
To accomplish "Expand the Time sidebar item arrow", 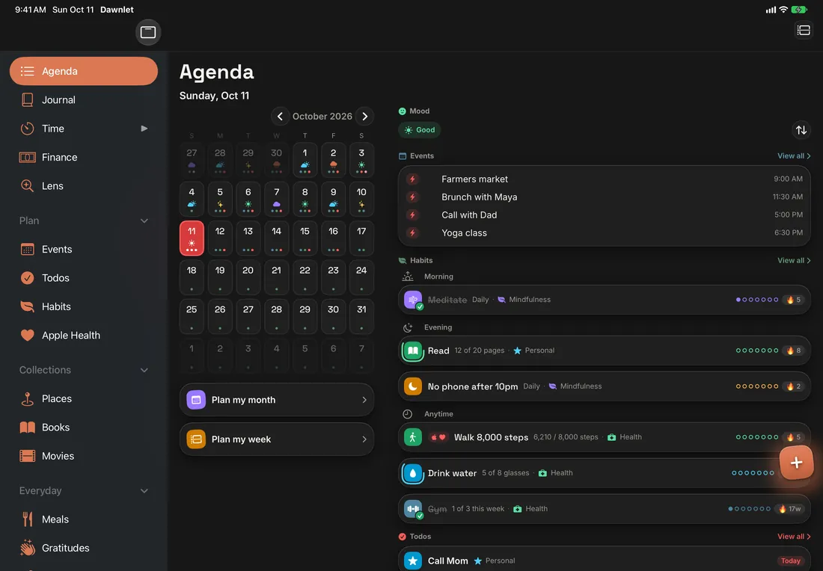I will pyautogui.click(x=144, y=129).
